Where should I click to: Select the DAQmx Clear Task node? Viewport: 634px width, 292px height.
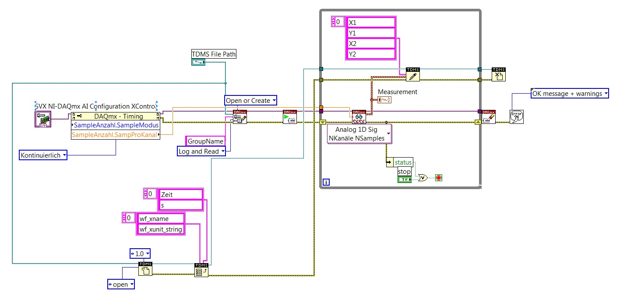point(489,117)
